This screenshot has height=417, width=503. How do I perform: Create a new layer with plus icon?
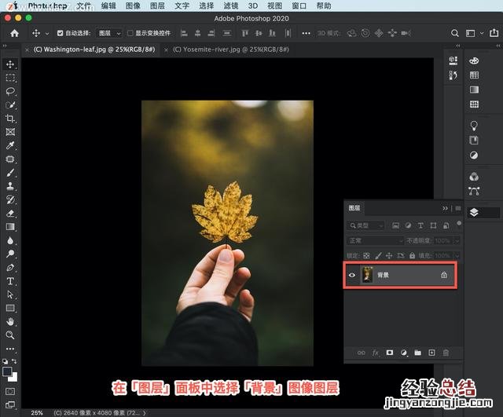[x=431, y=353]
